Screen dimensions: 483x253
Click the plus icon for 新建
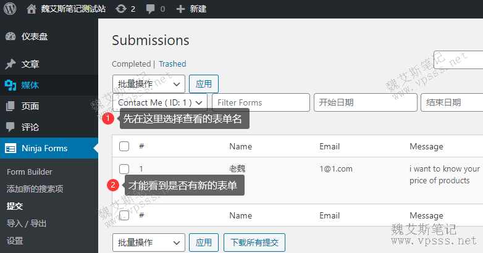point(180,9)
